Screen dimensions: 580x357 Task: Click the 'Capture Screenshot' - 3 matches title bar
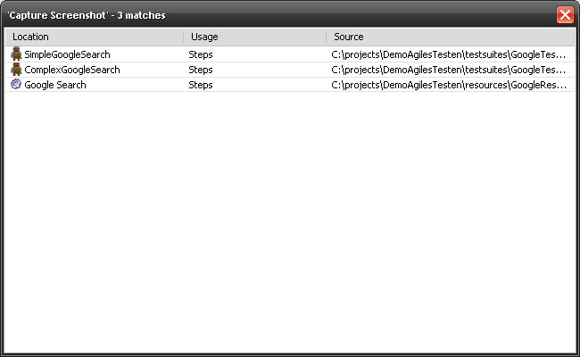pos(268,15)
